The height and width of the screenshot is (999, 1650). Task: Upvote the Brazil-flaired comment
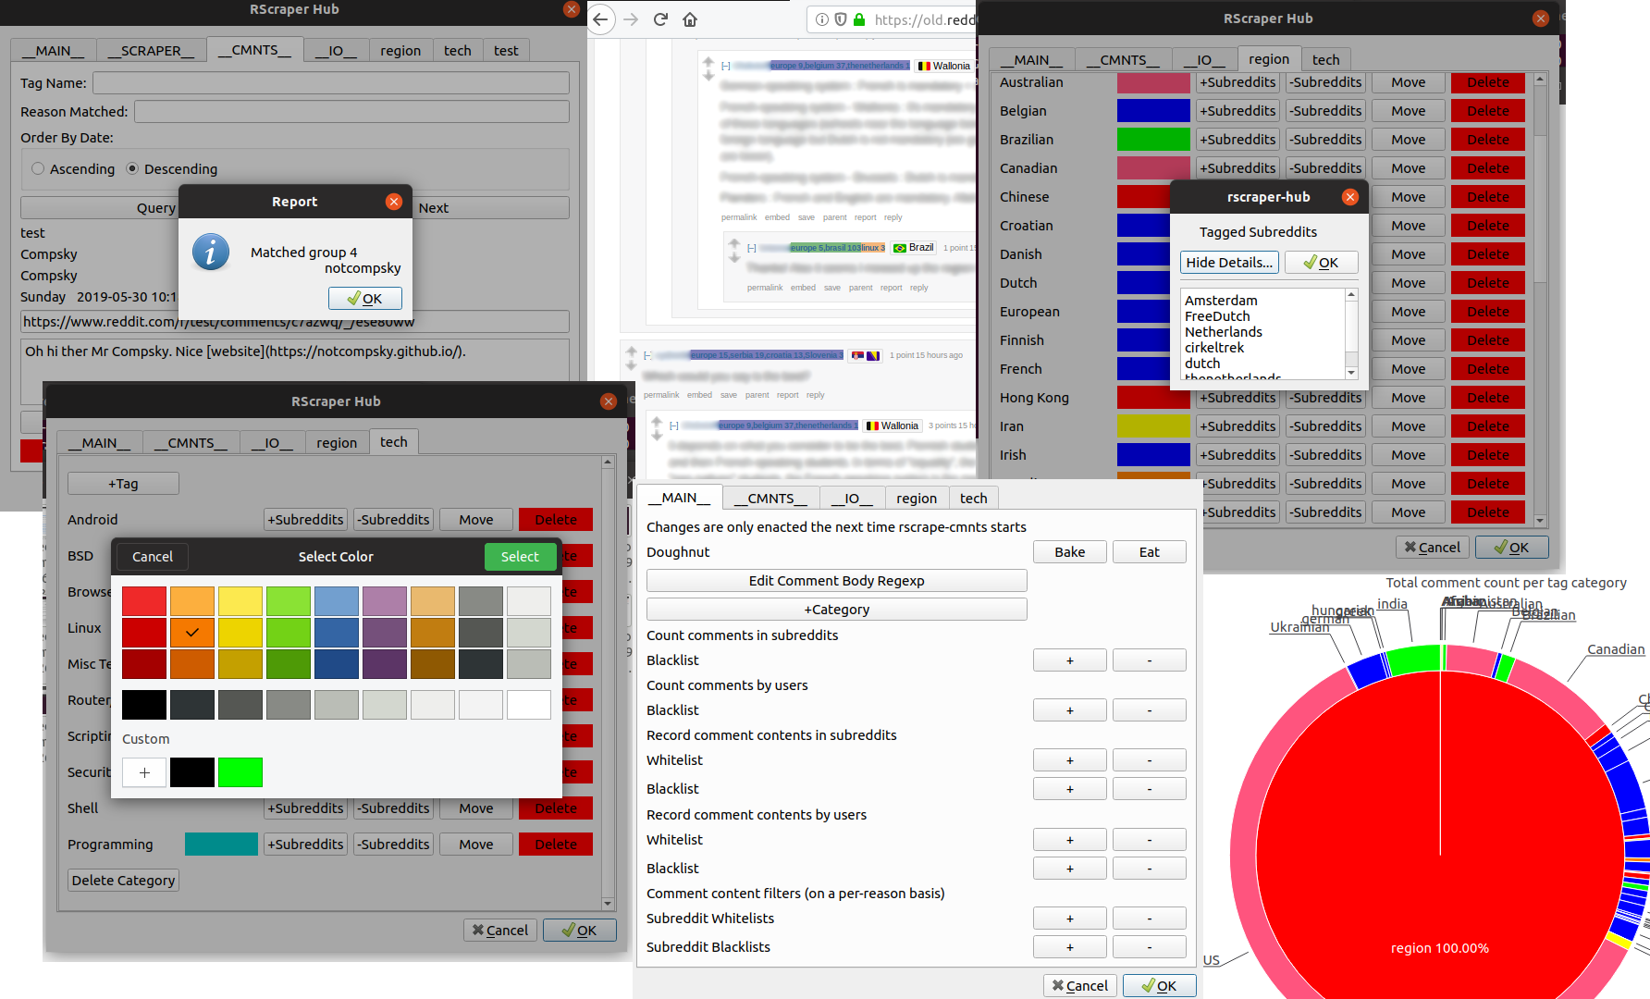(734, 243)
